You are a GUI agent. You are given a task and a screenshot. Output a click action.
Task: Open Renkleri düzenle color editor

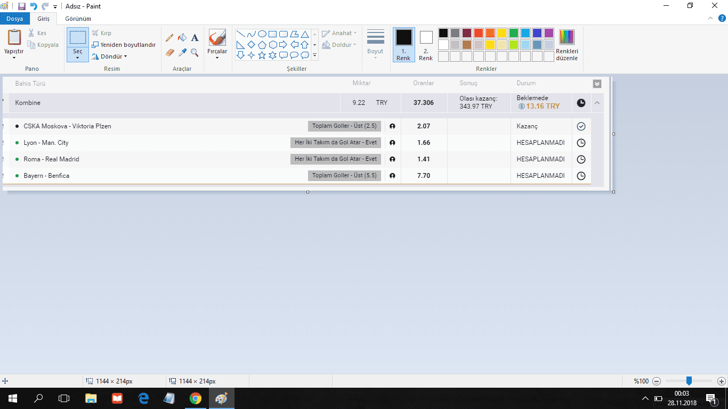[567, 45]
